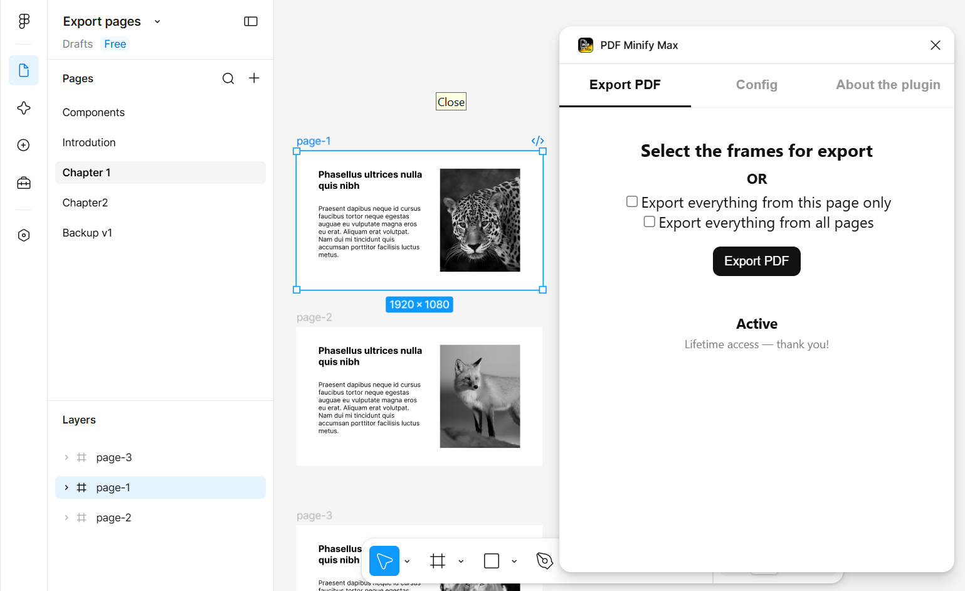Check Export everything from this page only
The height and width of the screenshot is (591, 965).
(x=632, y=201)
